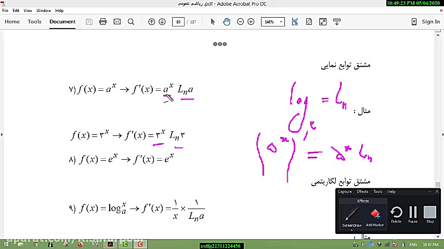Expand the left navigation pane arrow
Viewport: 444px width, 249px height.
coord(2,134)
